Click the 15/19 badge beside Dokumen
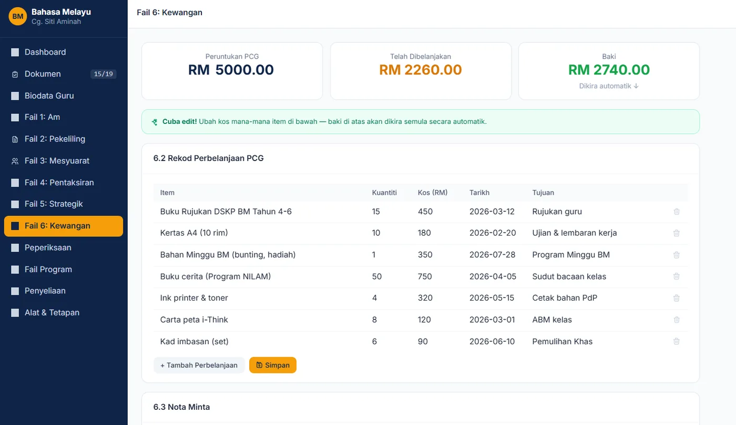This screenshot has width=736, height=425. (103, 74)
